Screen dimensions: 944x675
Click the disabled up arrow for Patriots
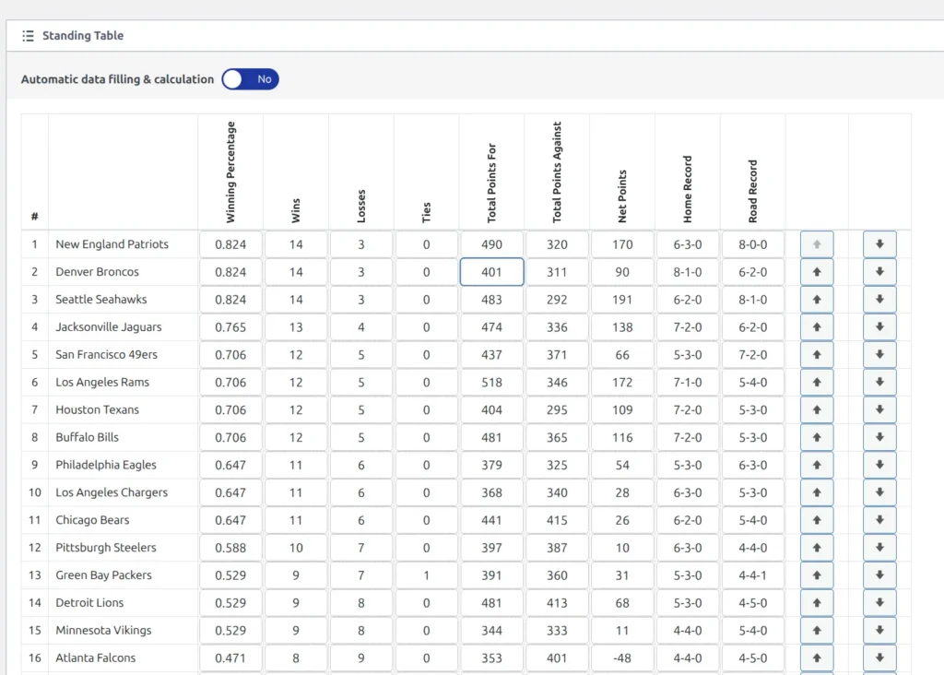(x=817, y=244)
